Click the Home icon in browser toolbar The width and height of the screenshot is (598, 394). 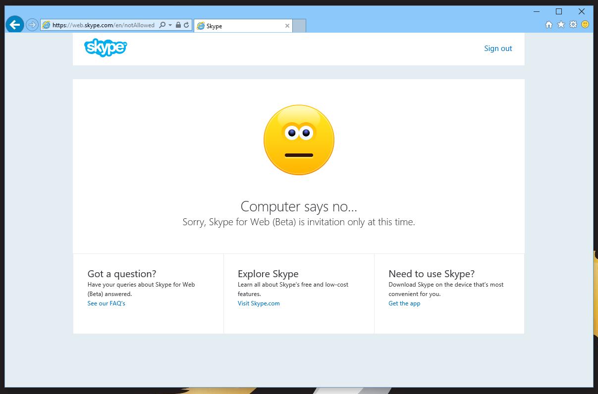click(548, 25)
